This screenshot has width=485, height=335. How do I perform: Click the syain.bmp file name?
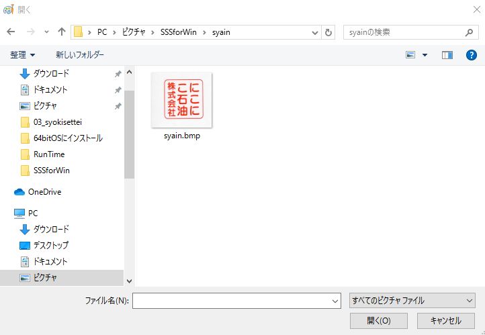pyautogui.click(x=182, y=136)
